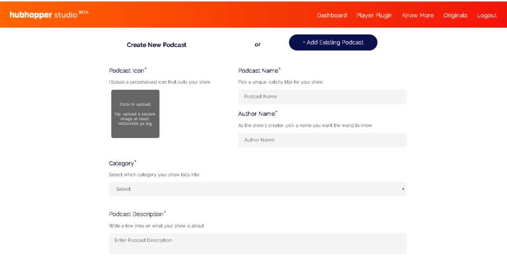Click the Podcast Icon label

point(127,70)
